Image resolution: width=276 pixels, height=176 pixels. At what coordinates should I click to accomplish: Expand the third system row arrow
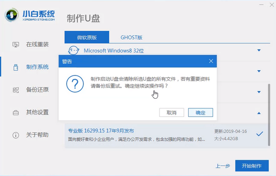(259, 92)
